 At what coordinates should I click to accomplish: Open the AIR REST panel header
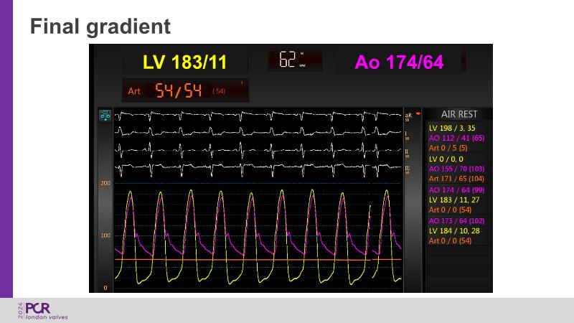coord(458,114)
